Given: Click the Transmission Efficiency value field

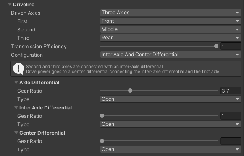Looking at the screenshot, I should (x=231, y=46).
